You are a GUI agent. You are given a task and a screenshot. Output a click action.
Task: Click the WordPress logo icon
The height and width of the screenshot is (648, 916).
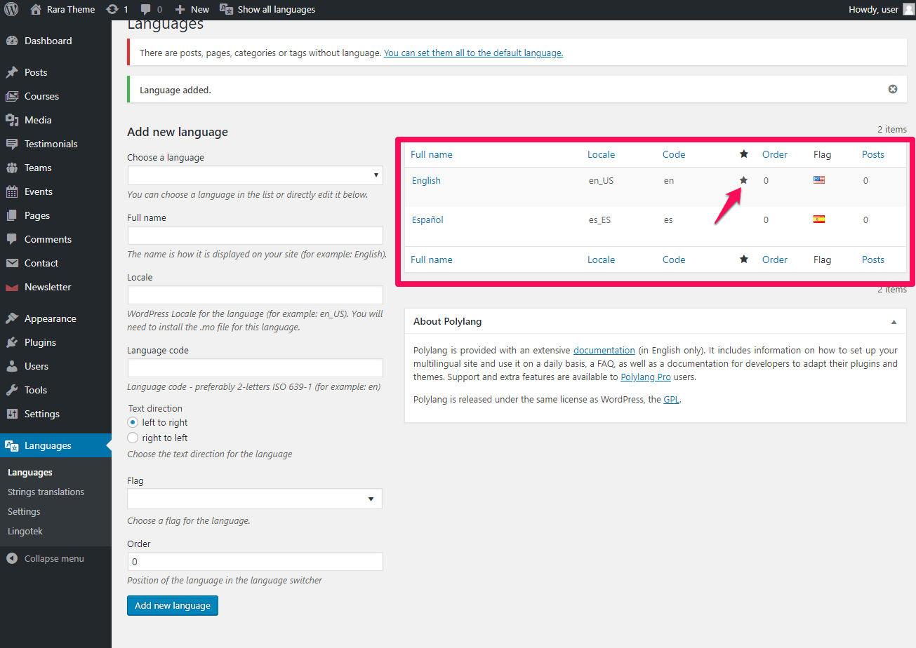tap(11, 10)
